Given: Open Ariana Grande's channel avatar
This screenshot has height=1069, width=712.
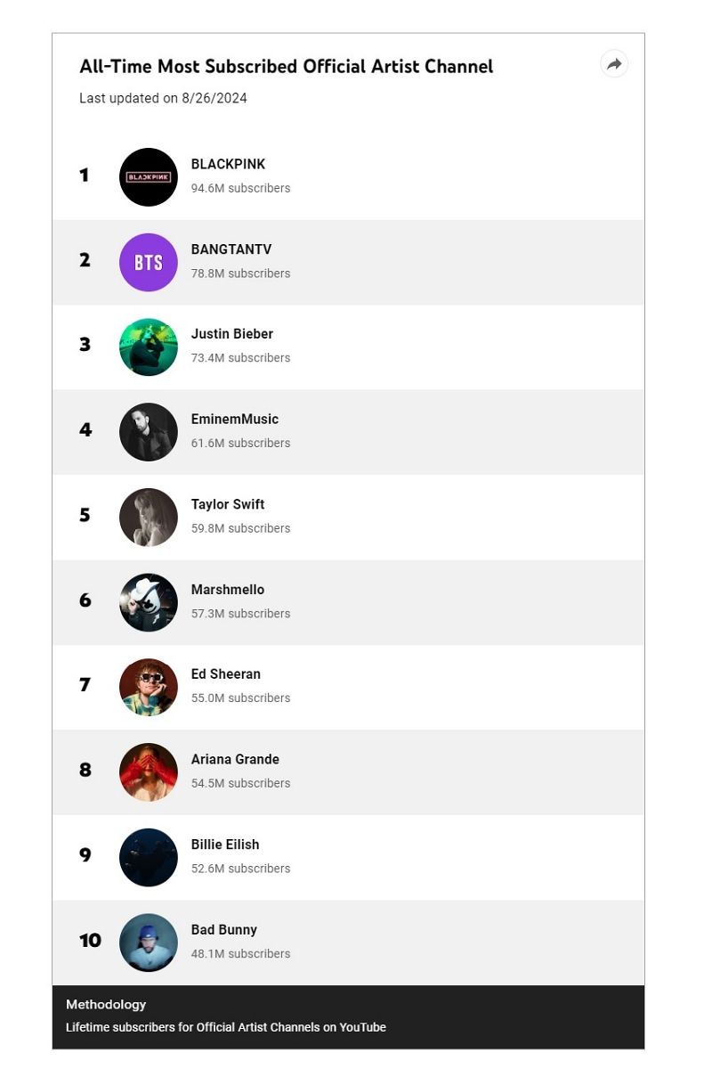Looking at the screenshot, I should 149,772.
